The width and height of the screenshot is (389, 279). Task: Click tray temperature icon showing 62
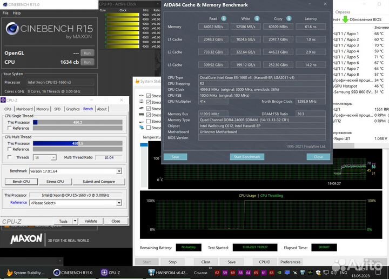pos(217,273)
